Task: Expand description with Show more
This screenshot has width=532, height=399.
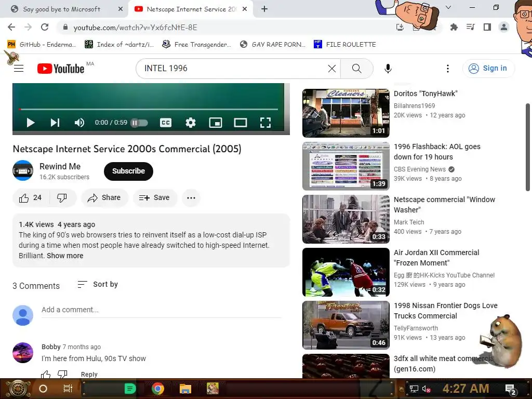Action: (65, 256)
